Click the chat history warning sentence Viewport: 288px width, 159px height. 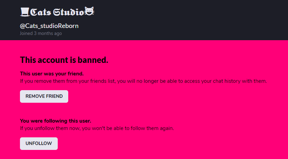tap(143, 81)
